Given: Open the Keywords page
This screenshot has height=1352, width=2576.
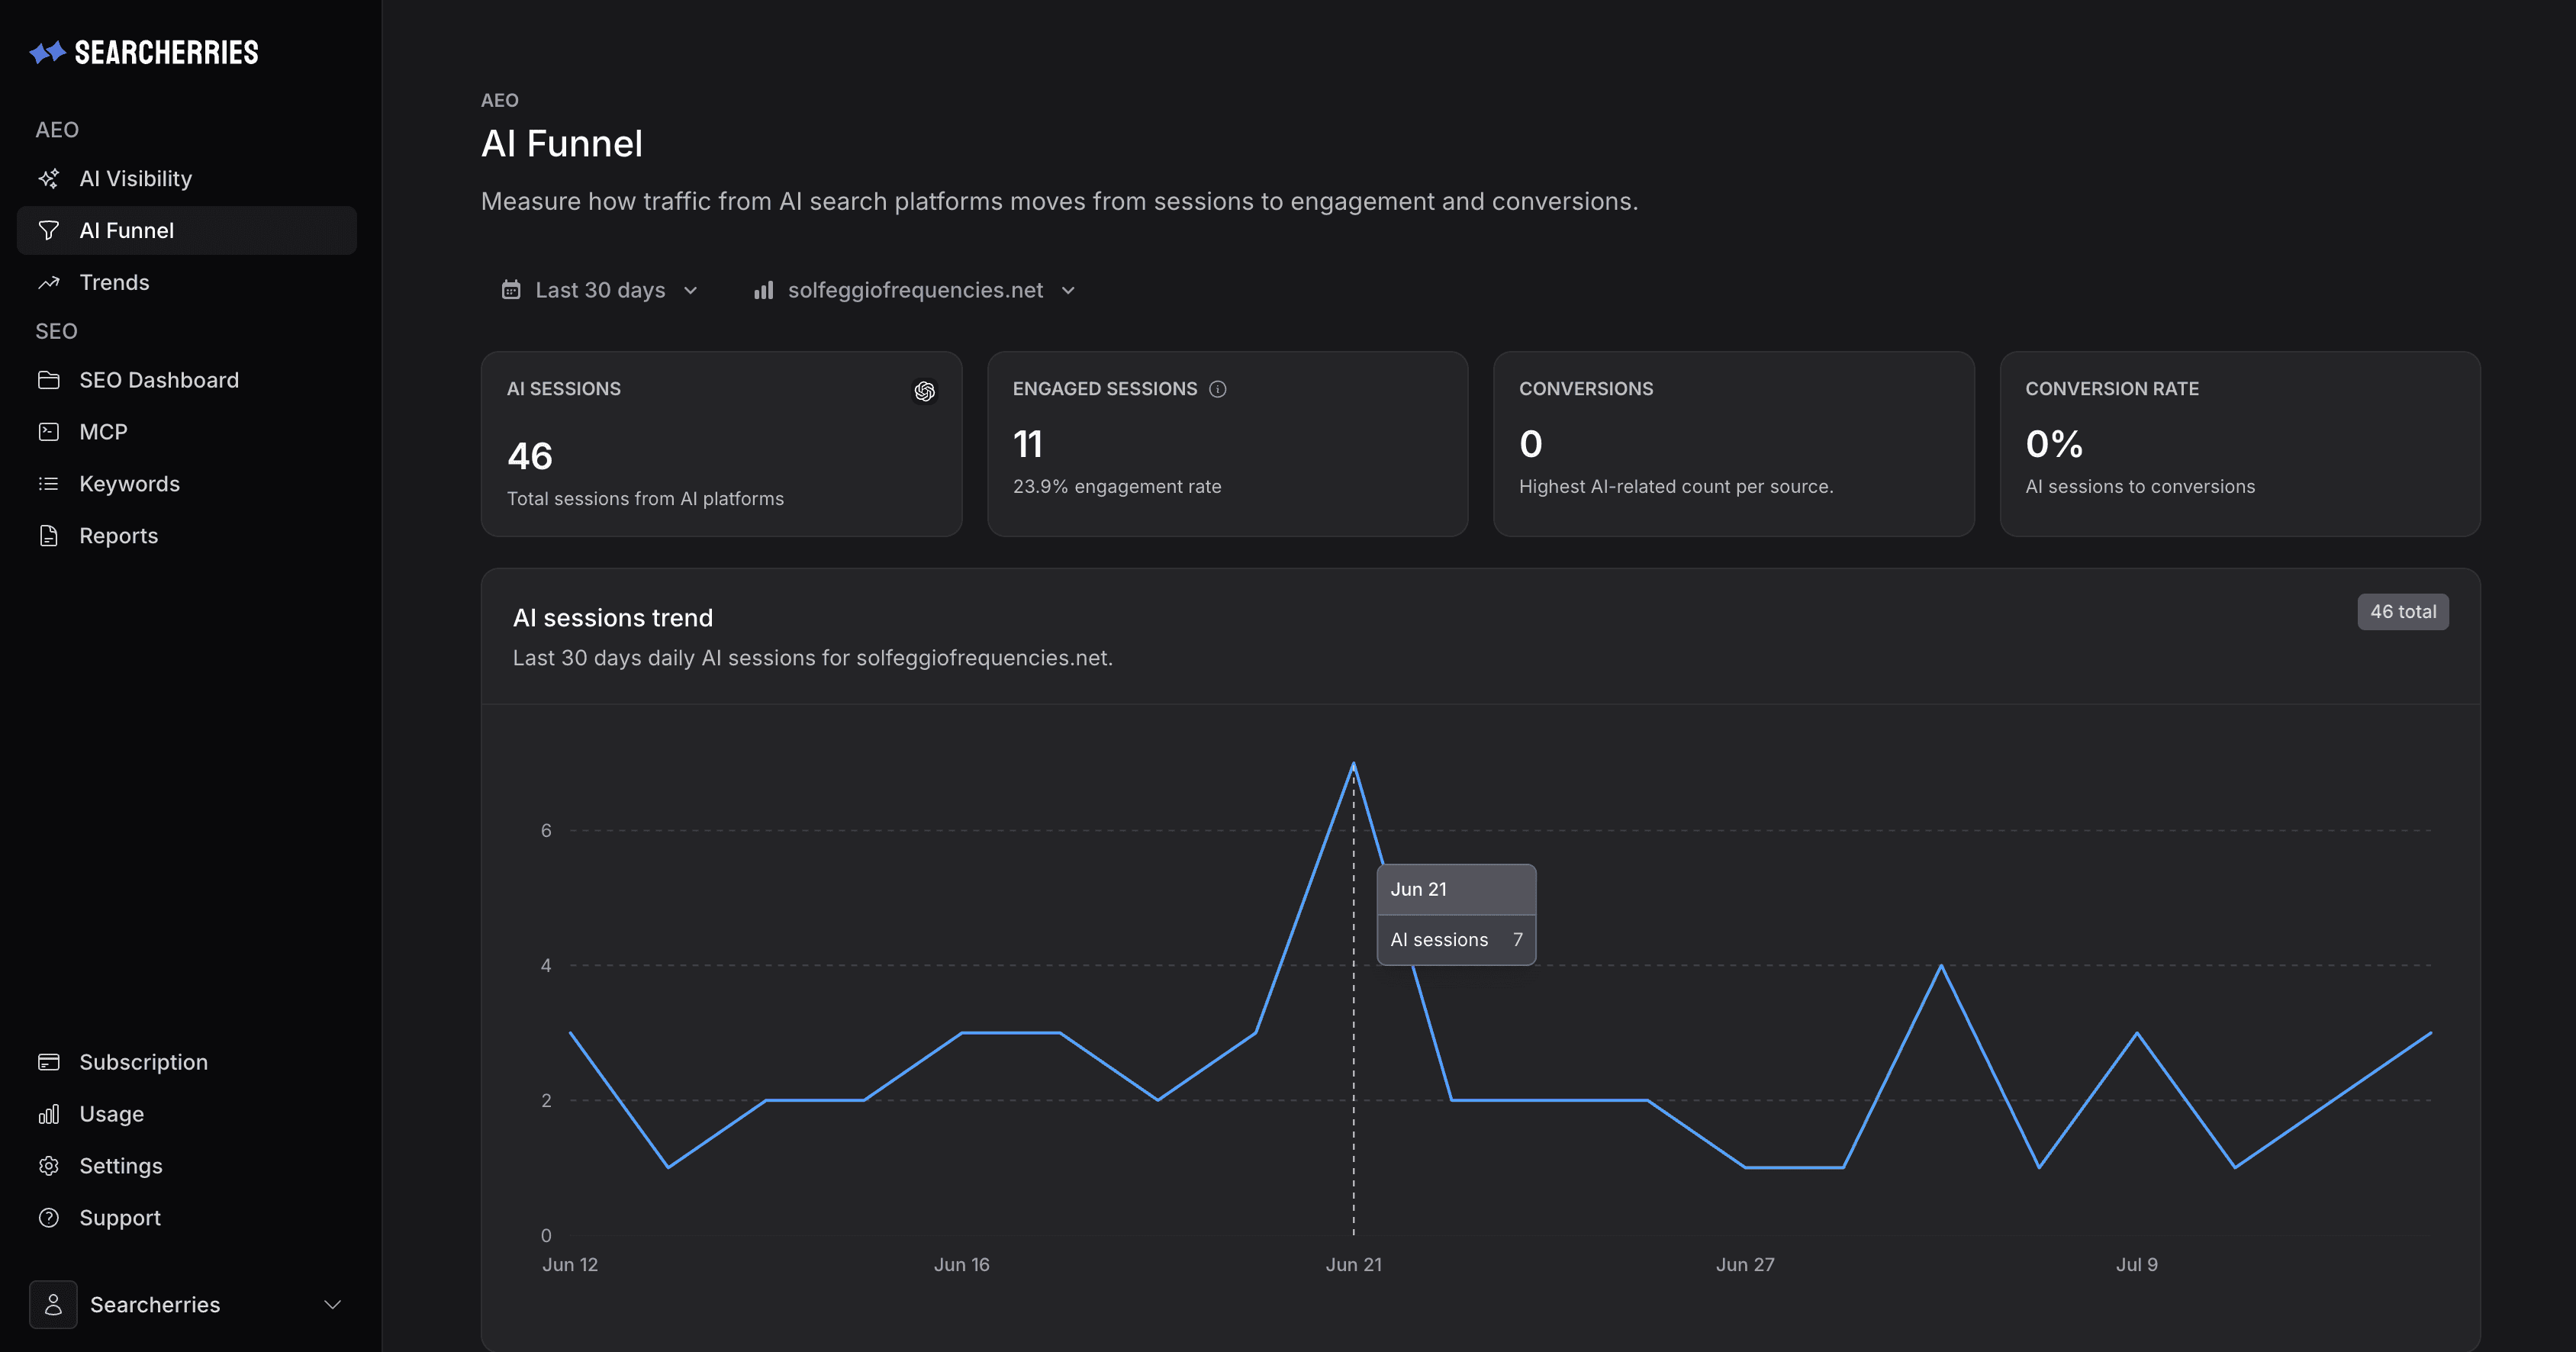Looking at the screenshot, I should coord(186,484).
